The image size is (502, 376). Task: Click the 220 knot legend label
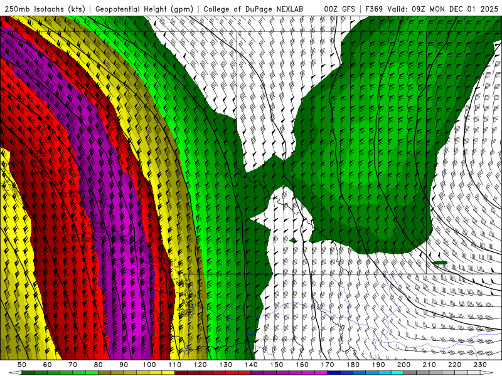[x=454, y=365]
